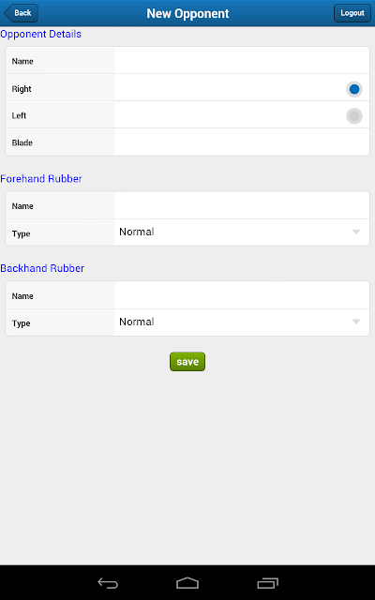This screenshot has height=600, width=375.
Task: Click the Backhand Rubber dropdown arrow
Action: 356,322
